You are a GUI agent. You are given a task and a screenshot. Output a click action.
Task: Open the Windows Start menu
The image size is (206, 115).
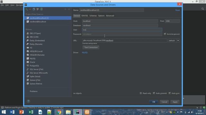click(4, 112)
